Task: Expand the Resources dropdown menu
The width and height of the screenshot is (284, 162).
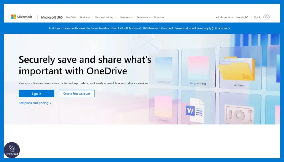Action: [143, 17]
